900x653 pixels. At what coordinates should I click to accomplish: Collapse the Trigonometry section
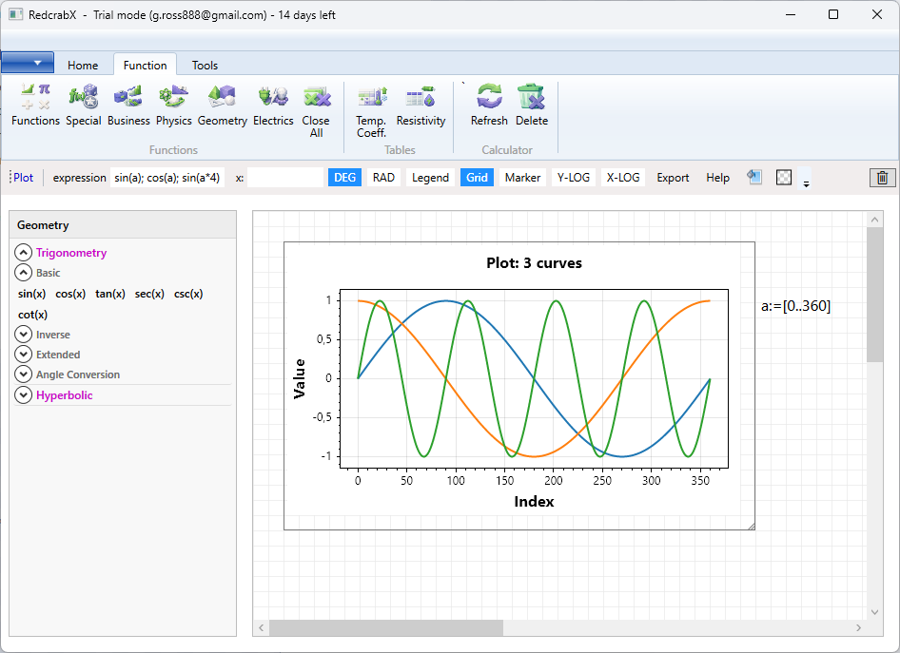coord(23,253)
